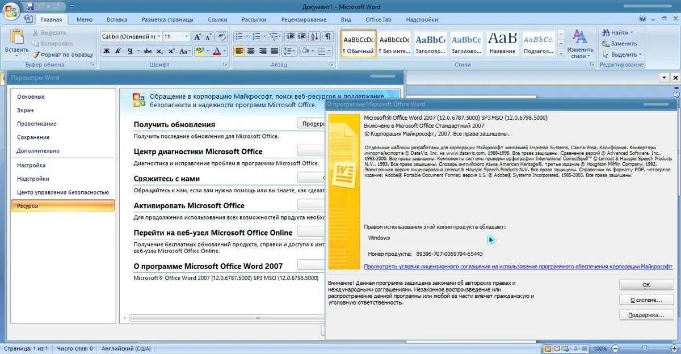Increase paragraph indent

[x=302, y=36]
